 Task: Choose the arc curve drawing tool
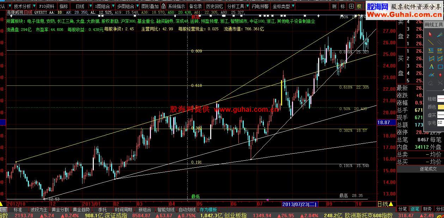click(431, 75)
